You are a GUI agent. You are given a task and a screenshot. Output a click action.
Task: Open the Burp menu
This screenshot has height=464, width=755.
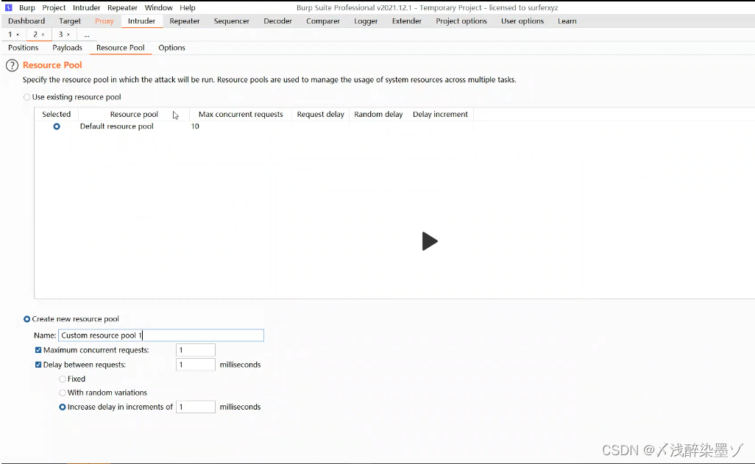click(x=27, y=7)
